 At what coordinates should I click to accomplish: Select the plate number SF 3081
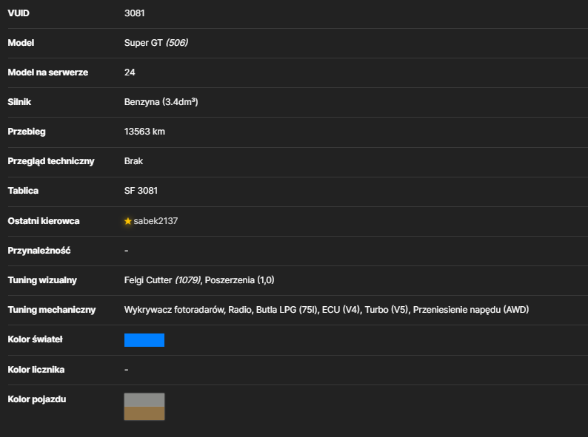tap(141, 191)
